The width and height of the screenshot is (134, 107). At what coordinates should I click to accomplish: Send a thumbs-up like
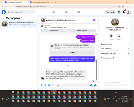[95, 86]
